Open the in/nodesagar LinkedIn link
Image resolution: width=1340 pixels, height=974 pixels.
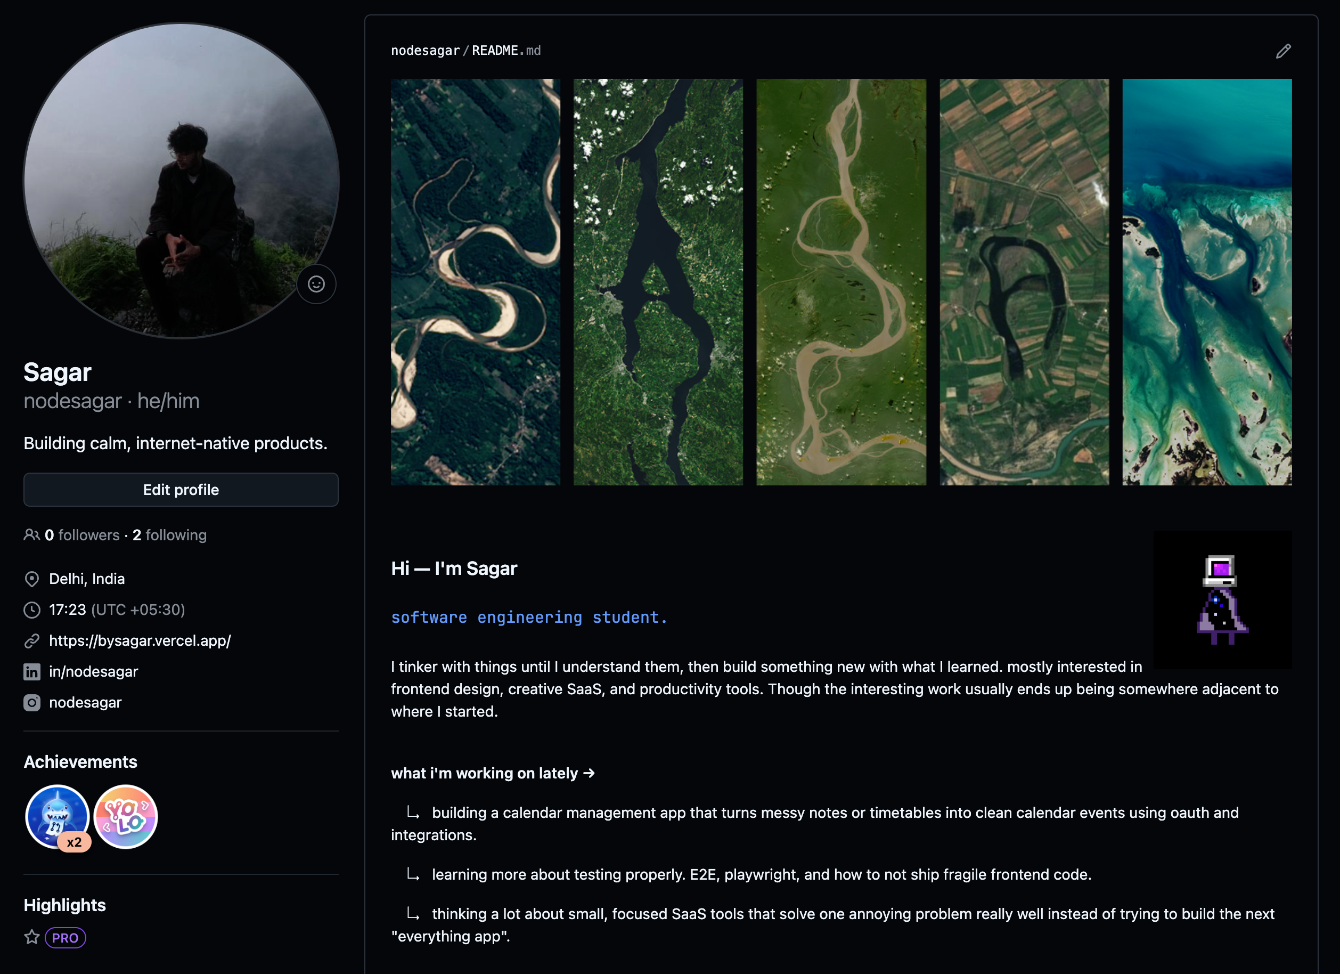(x=93, y=671)
